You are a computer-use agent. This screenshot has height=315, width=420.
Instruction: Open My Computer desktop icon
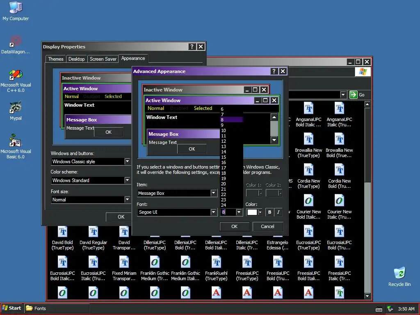pyautogui.click(x=16, y=11)
